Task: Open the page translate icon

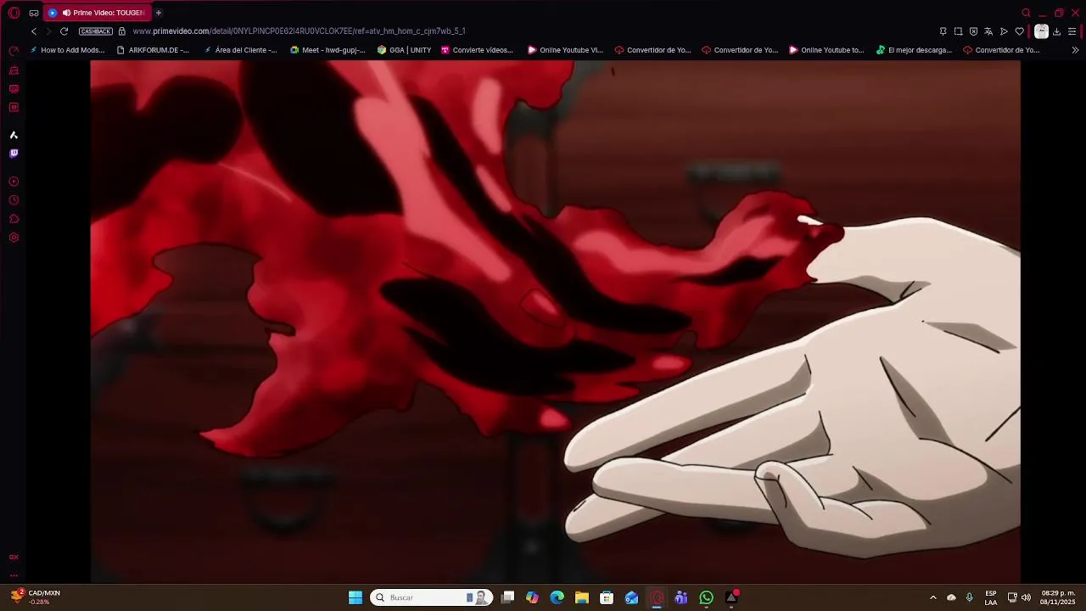Action: (988, 31)
